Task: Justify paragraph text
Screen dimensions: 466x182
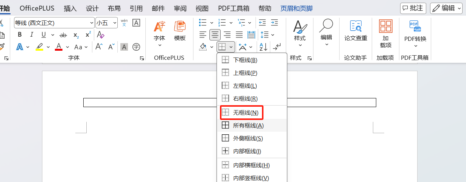Action: tap(239, 35)
